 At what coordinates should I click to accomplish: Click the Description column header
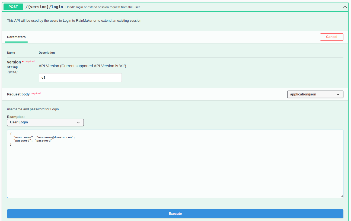(47, 53)
